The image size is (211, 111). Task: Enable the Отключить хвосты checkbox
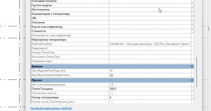(x=111, y=93)
